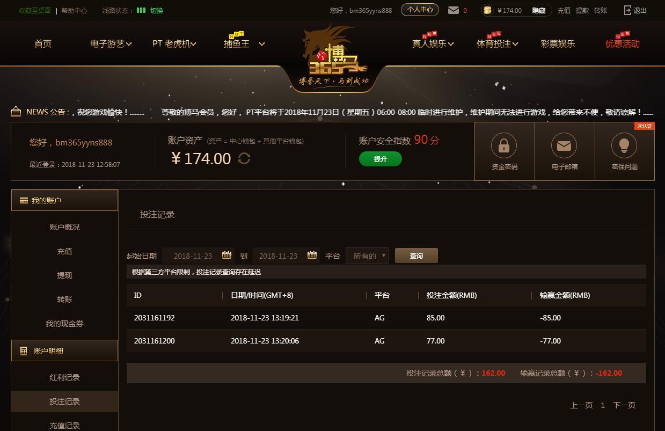Open 电子邮箱 envelope circle icon
Image resolution: width=665 pixels, height=431 pixels.
point(564,145)
